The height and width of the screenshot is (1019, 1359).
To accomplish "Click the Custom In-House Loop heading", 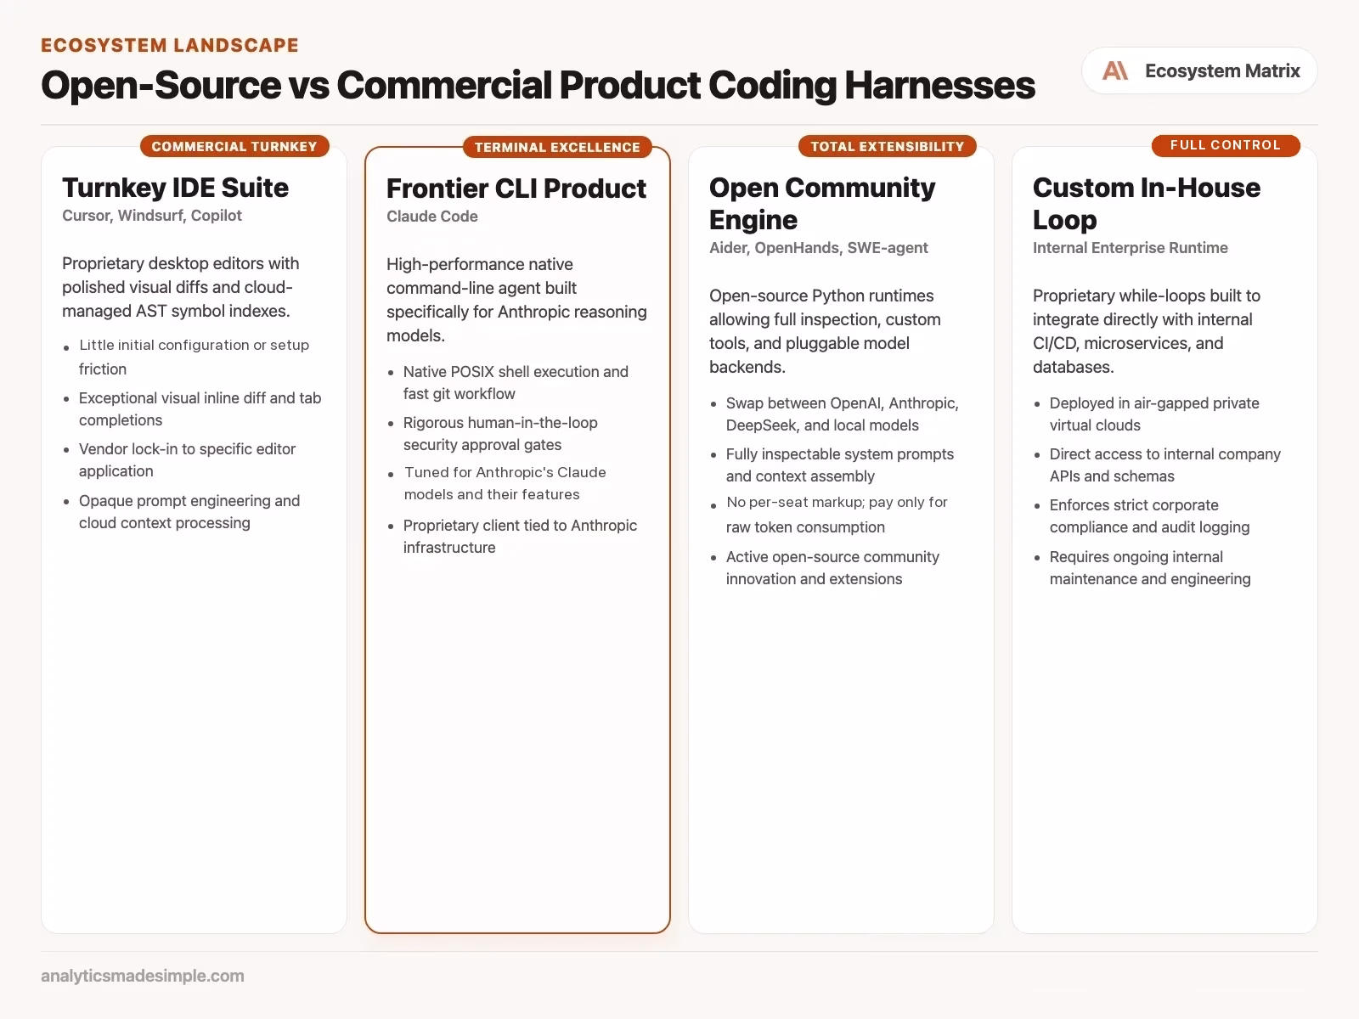I will tap(1147, 203).
